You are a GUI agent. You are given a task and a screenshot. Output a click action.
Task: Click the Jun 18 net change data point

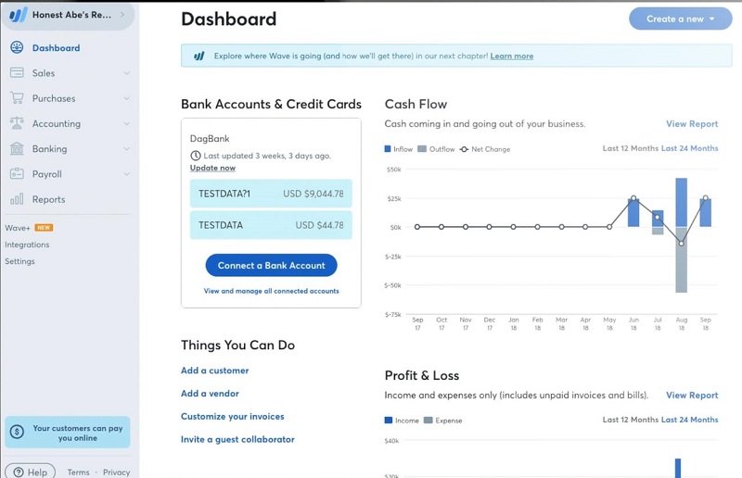(633, 198)
